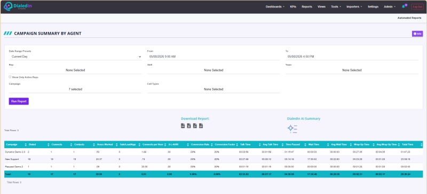The image size is (427, 194).
Task: Open Settings in navigation bar
Action: tap(373, 7)
